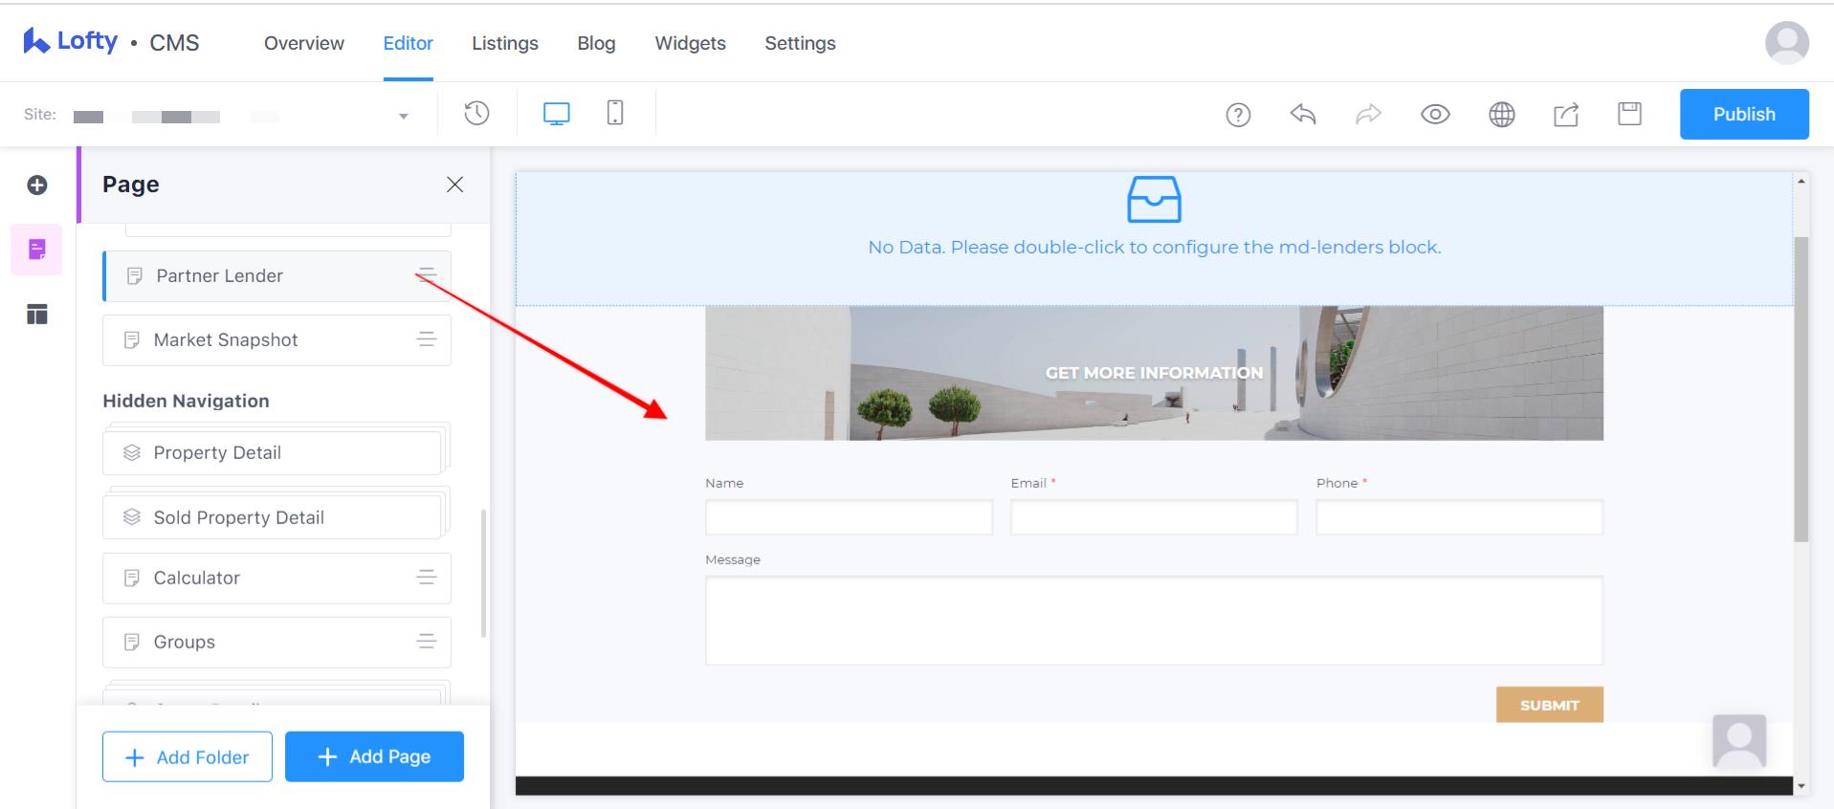The width and height of the screenshot is (1834, 809).
Task: Open the Partner Lender page menu icon
Action: click(x=427, y=275)
